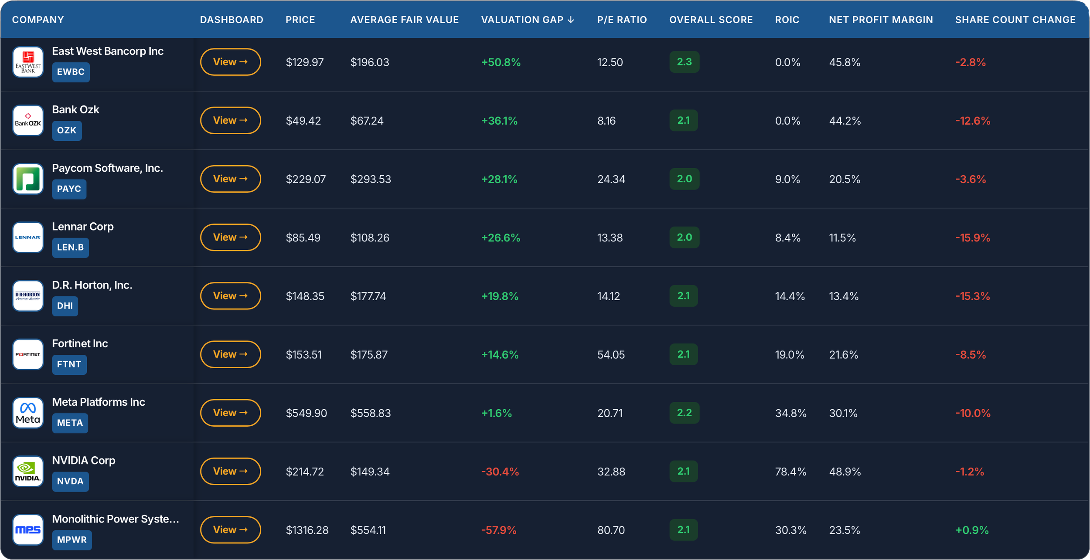Sort by P/E Ratio column header
This screenshot has width=1090, height=560.
pyautogui.click(x=622, y=20)
